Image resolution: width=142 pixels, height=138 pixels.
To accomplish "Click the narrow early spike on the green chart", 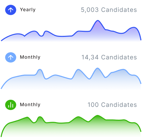I will [40, 117].
